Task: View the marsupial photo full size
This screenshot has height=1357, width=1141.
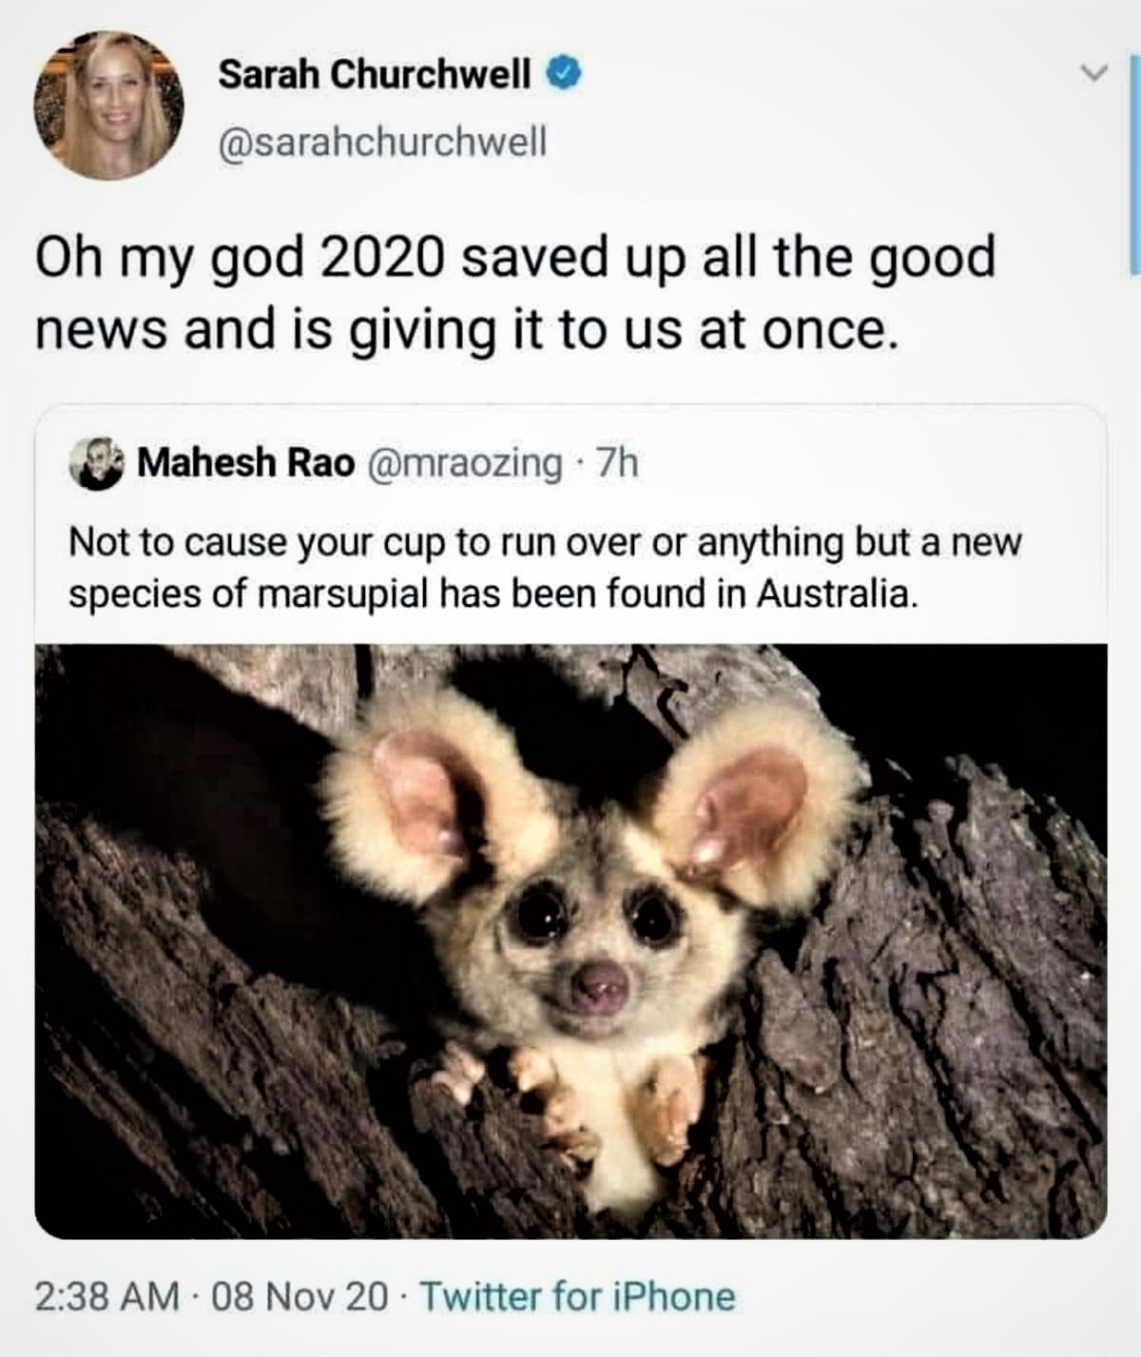Action: [x=570, y=940]
